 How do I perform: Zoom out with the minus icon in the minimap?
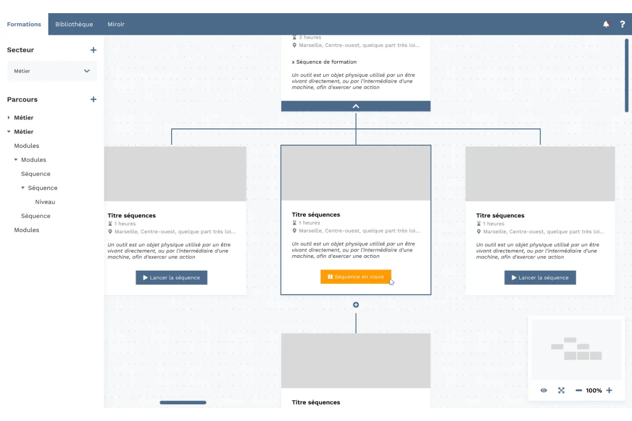point(579,390)
